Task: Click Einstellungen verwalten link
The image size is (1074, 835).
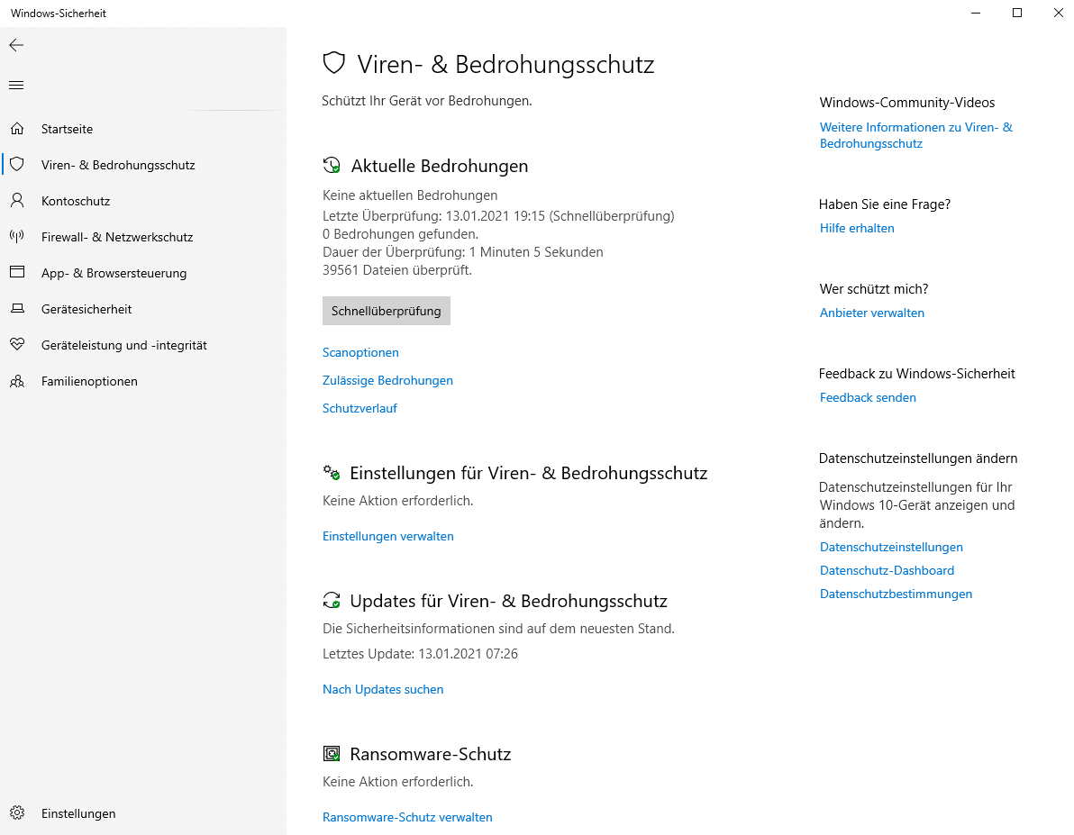Action: pyautogui.click(x=387, y=536)
